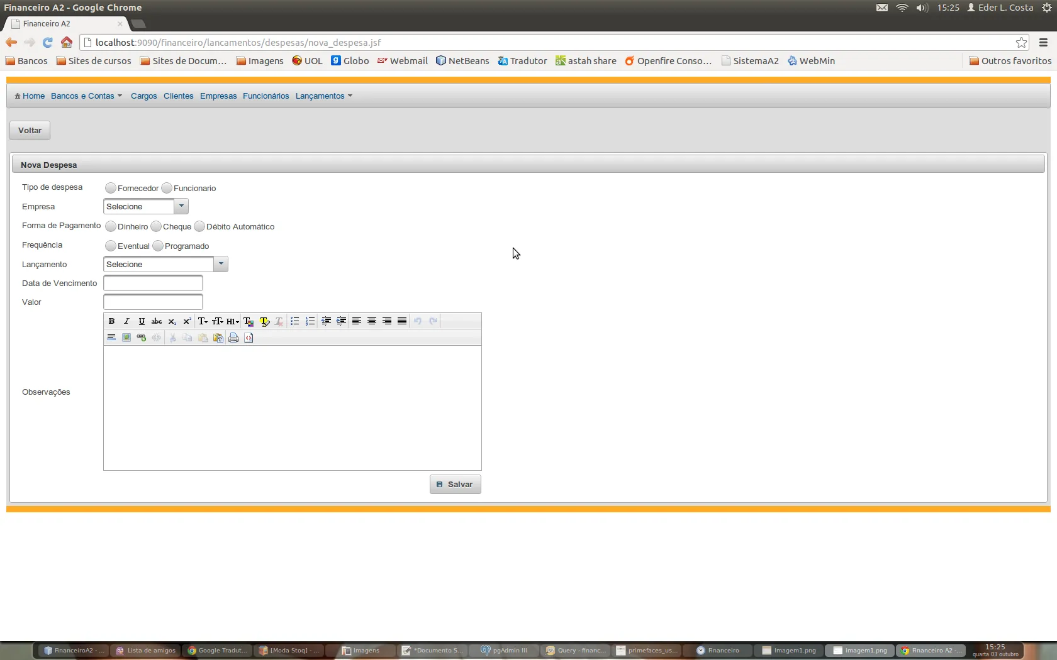The height and width of the screenshot is (660, 1057).
Task: Apply strikethrough formatting
Action: (x=157, y=321)
